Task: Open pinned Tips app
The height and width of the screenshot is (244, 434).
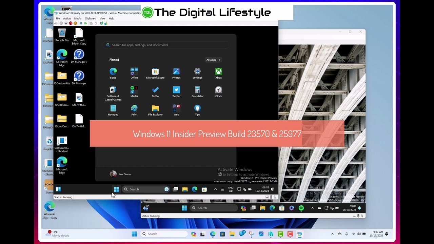Action: pyautogui.click(x=197, y=110)
